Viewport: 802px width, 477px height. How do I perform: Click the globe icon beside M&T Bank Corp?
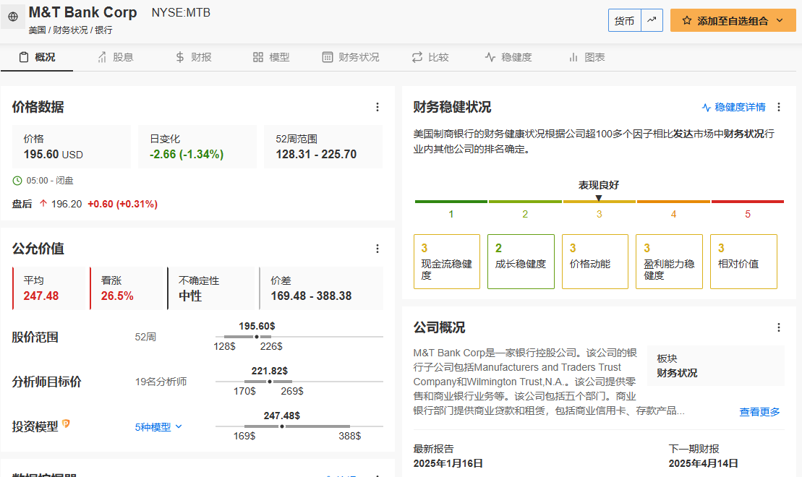(14, 16)
